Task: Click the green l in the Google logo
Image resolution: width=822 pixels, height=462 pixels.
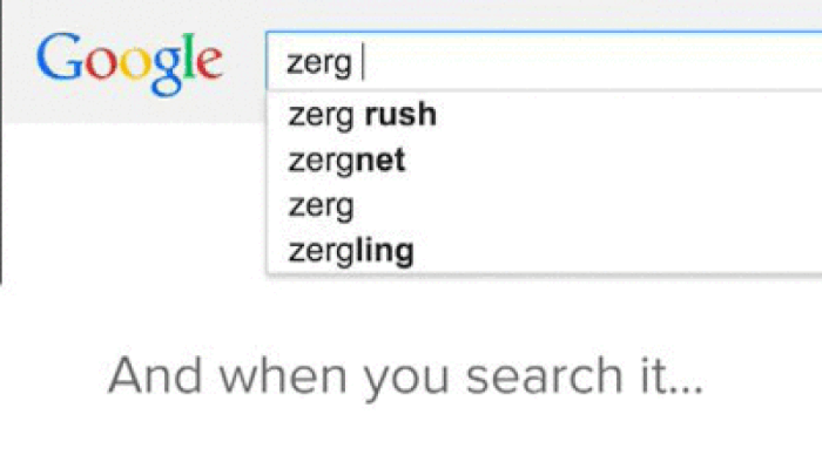Action: point(189,56)
